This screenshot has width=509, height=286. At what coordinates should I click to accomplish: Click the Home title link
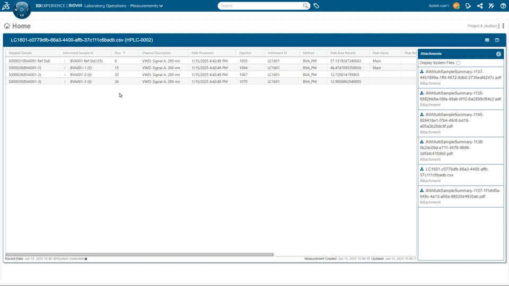pyautogui.click(x=21, y=26)
